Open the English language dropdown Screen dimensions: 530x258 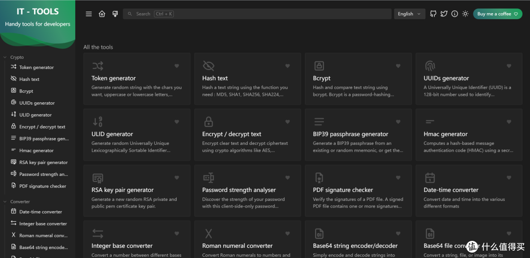[x=409, y=14]
